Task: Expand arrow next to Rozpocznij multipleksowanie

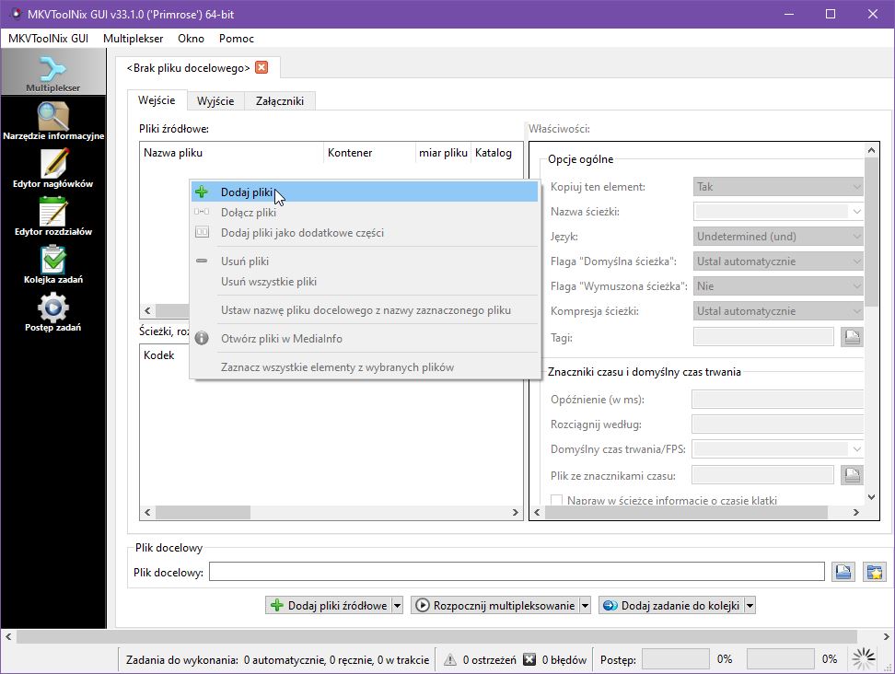Action: point(585,606)
